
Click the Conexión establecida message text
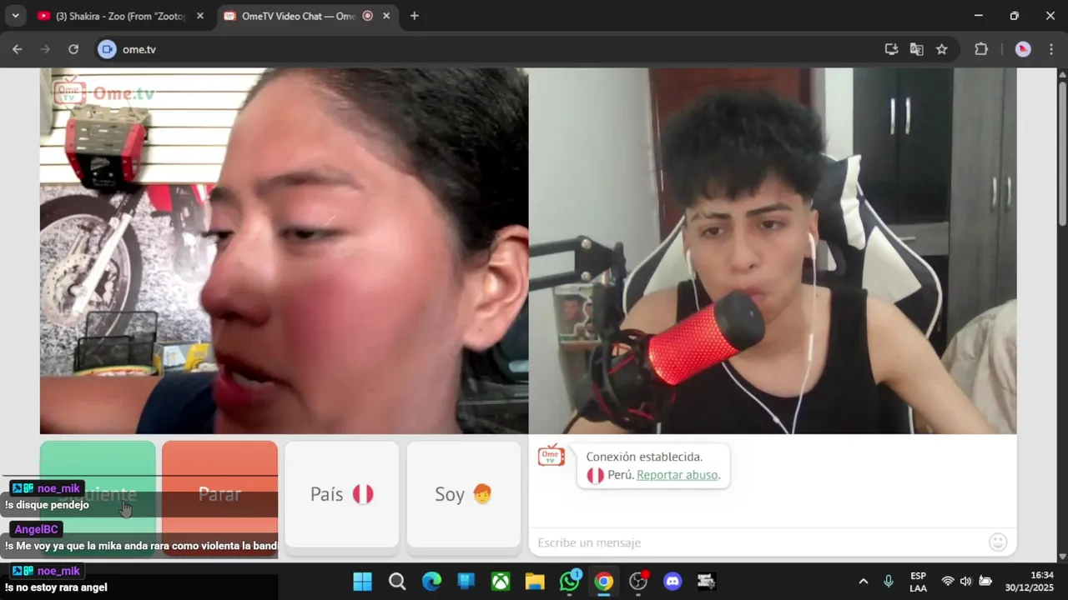644,457
